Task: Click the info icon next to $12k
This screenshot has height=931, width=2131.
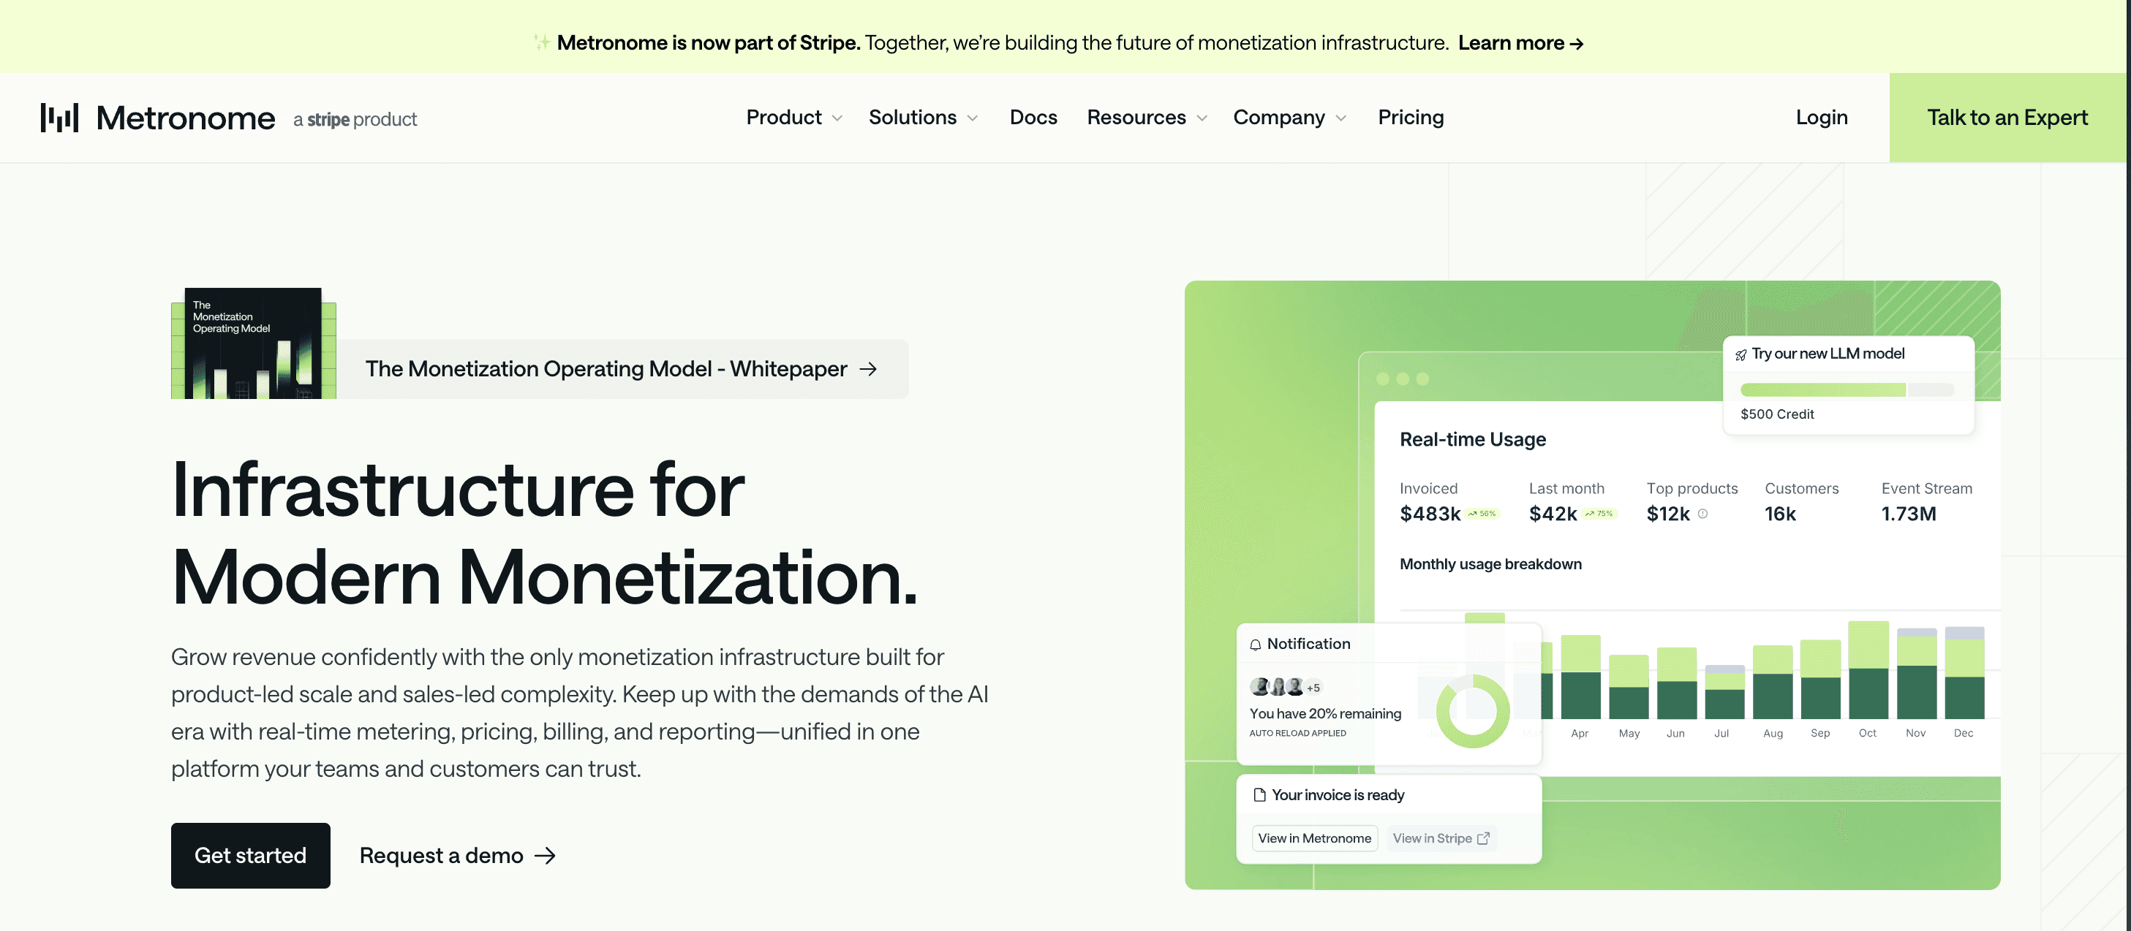Action: 1702,514
